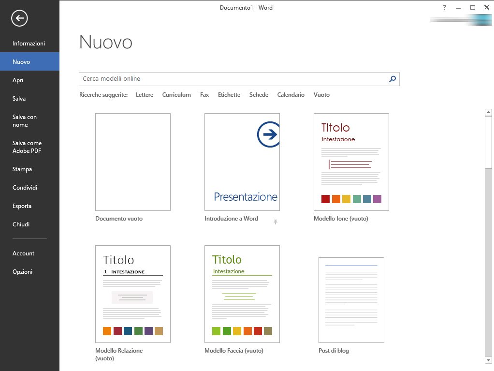This screenshot has height=371, width=494.
Task: Create a Documento vuoto
Action: pyautogui.click(x=133, y=162)
